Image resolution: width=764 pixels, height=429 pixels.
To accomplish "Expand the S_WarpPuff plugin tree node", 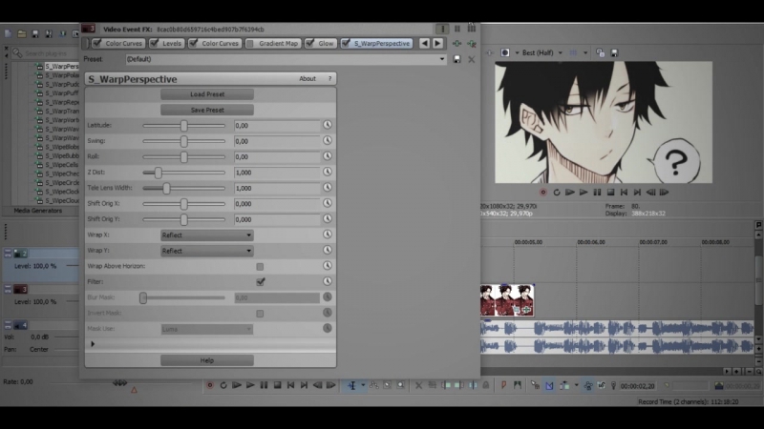I will 39,93.
